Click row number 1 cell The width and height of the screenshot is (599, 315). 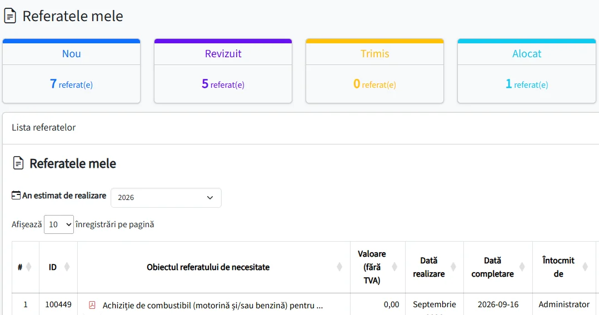point(26,304)
